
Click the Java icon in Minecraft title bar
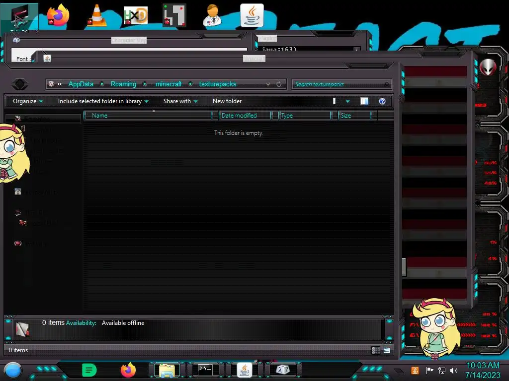[x=47, y=59]
